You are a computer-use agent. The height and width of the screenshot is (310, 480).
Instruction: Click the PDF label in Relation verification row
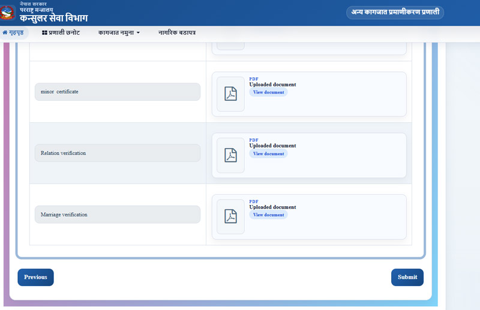click(x=254, y=140)
